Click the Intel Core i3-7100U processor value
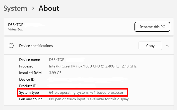 pos(93,66)
